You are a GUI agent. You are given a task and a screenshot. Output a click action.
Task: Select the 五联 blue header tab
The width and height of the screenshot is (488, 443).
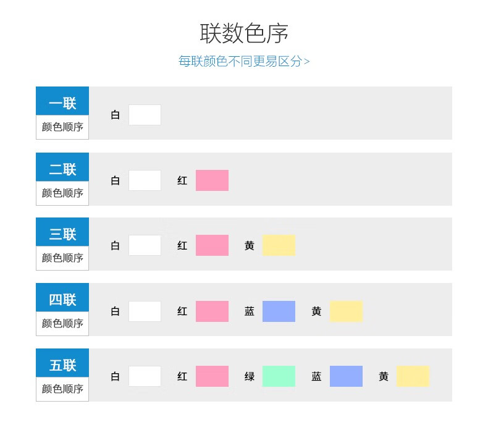point(62,363)
